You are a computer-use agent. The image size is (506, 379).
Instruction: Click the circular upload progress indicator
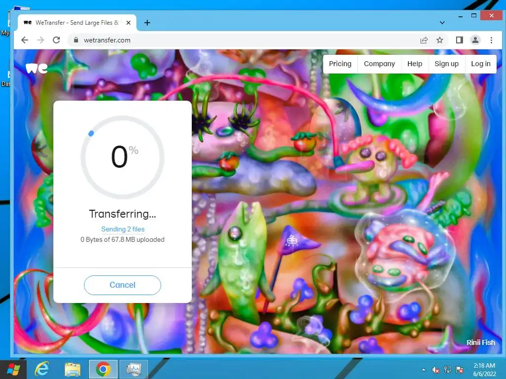pyautogui.click(x=123, y=157)
